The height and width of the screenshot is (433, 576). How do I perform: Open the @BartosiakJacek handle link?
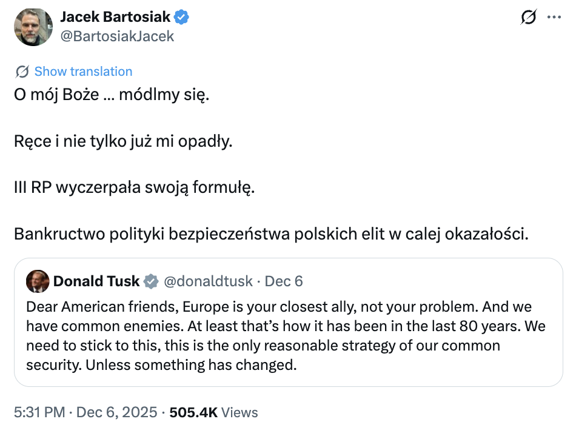(117, 36)
